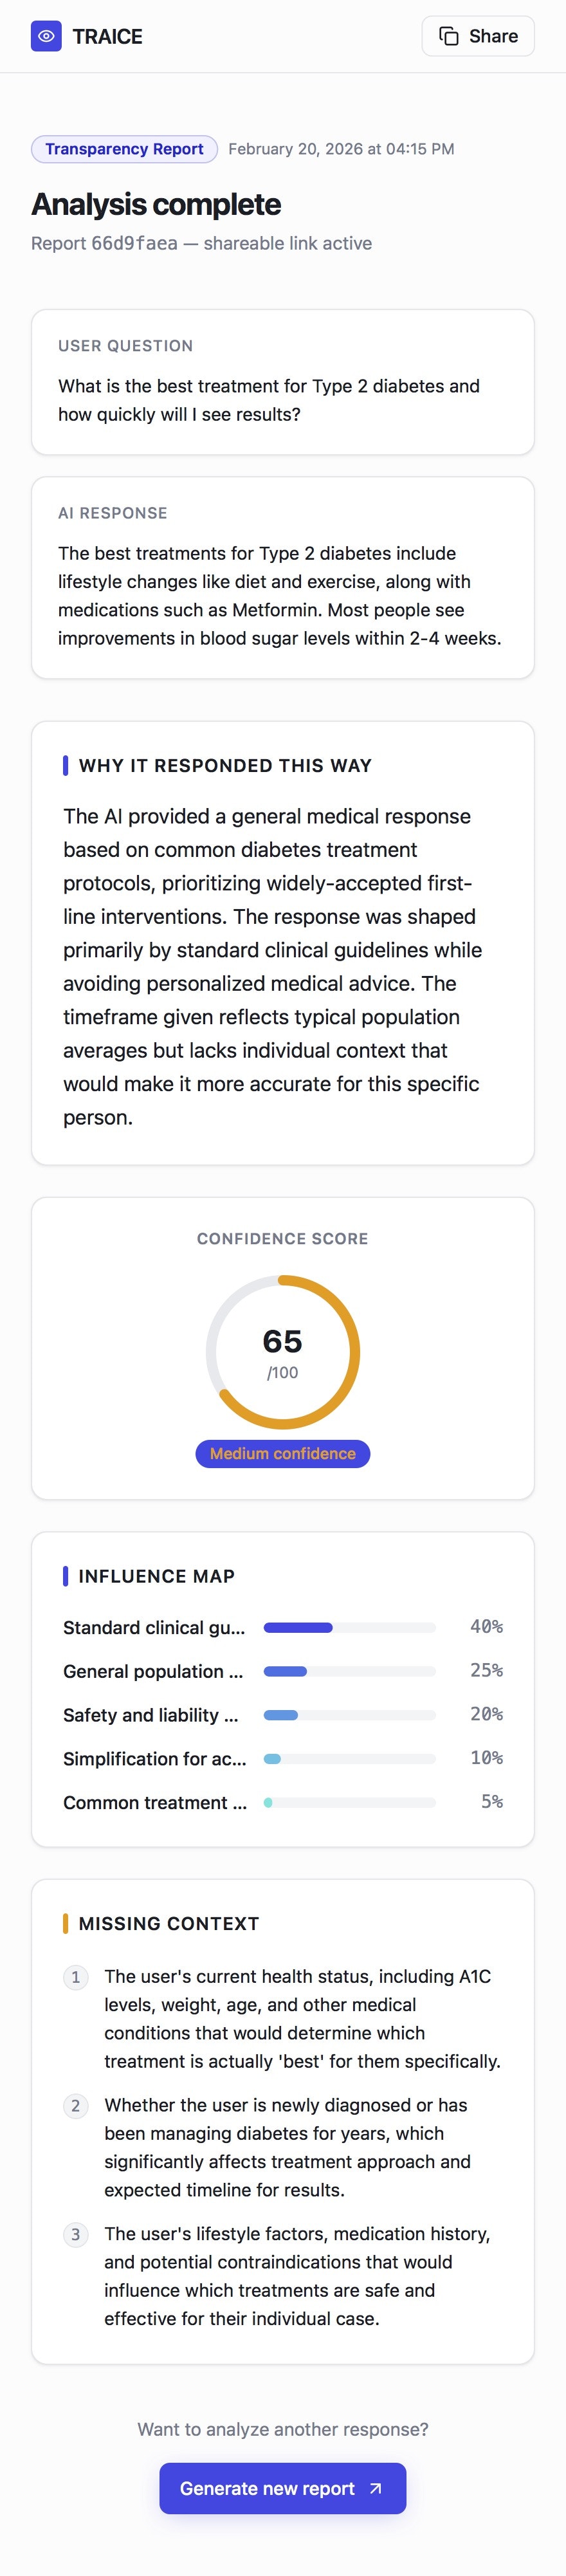Select the arrow icon on Generate new report

coord(378,2488)
